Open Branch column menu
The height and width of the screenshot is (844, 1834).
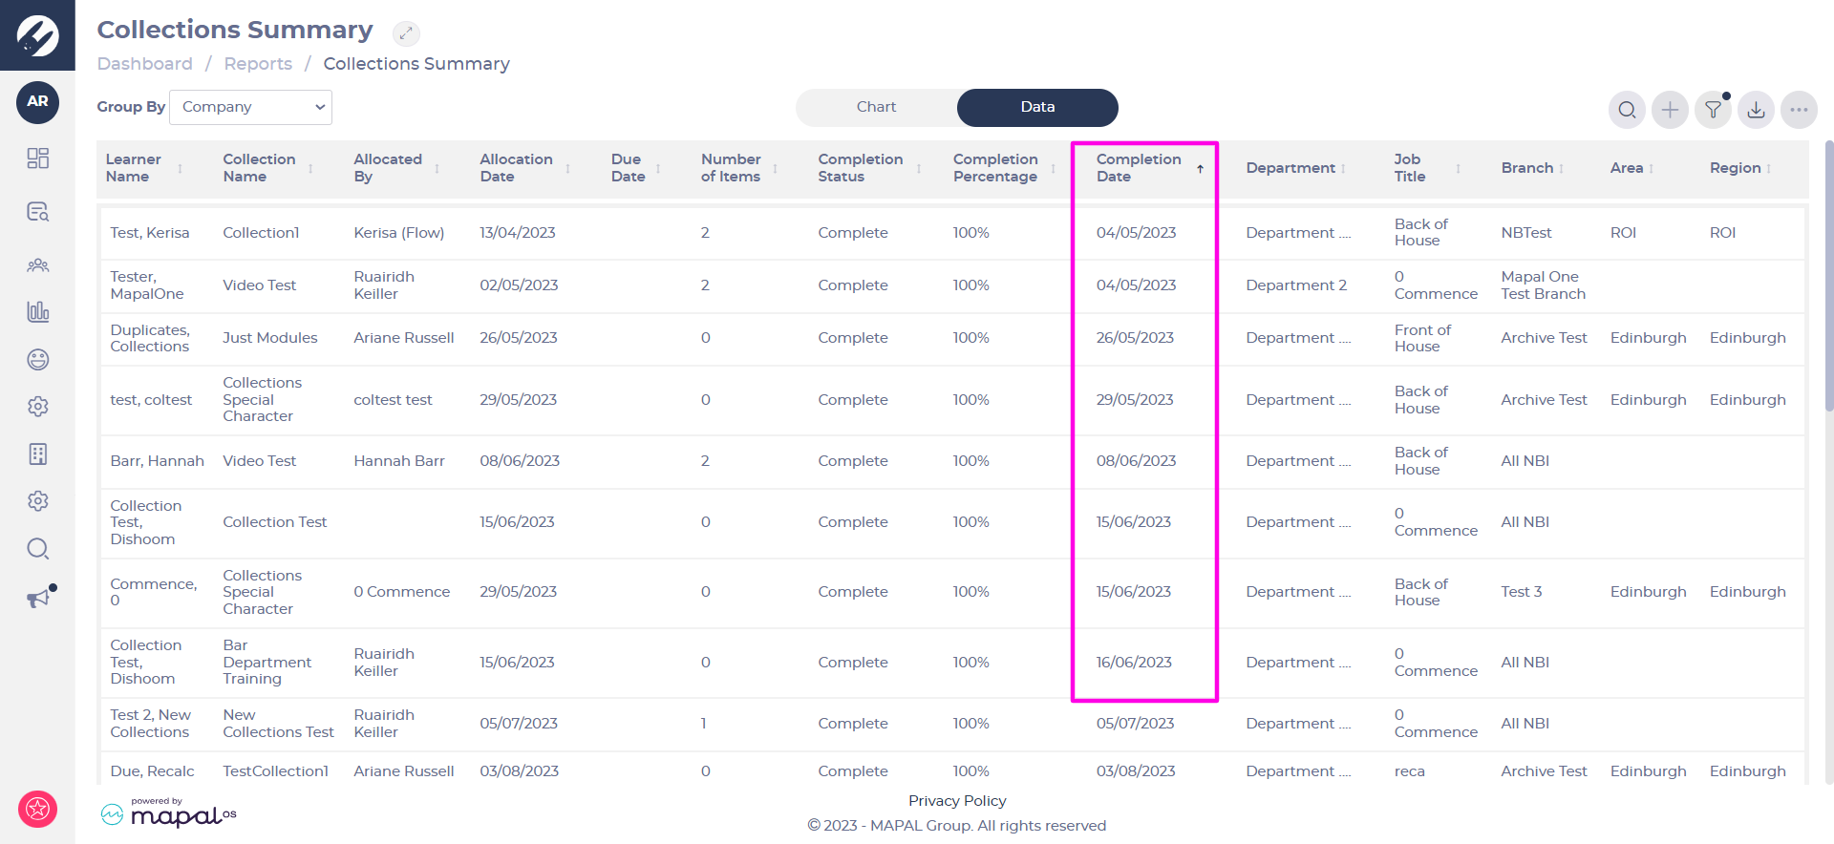coord(1561,169)
